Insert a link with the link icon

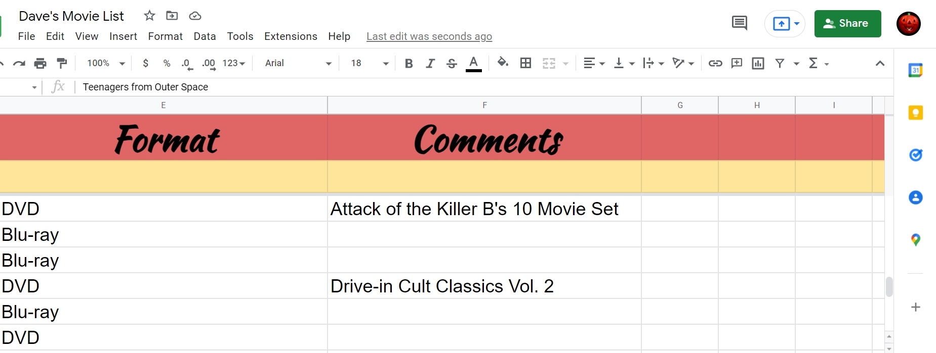(715, 63)
